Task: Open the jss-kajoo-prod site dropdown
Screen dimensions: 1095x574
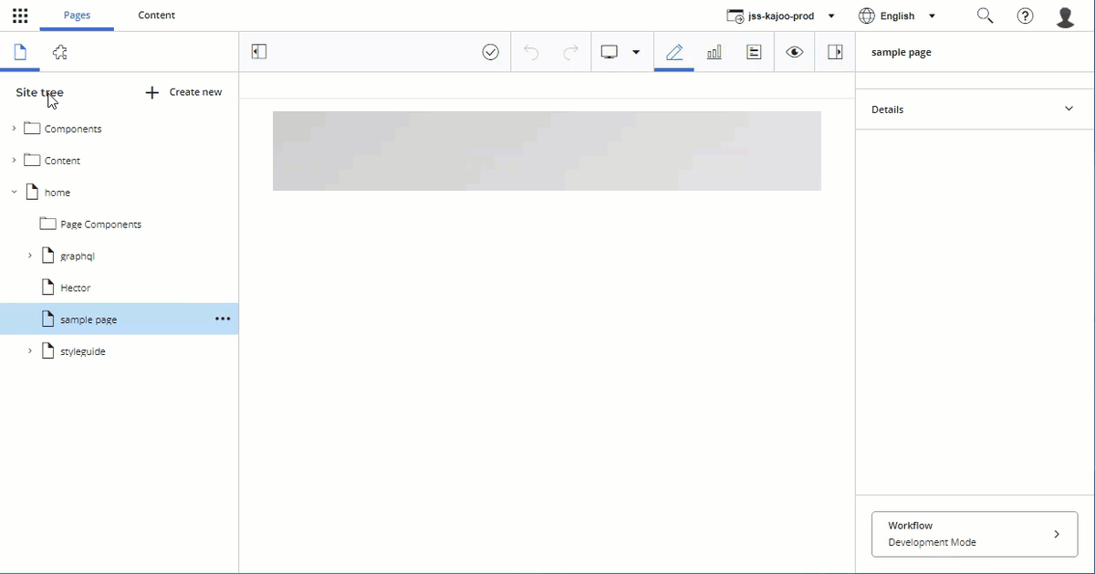Action: point(780,16)
